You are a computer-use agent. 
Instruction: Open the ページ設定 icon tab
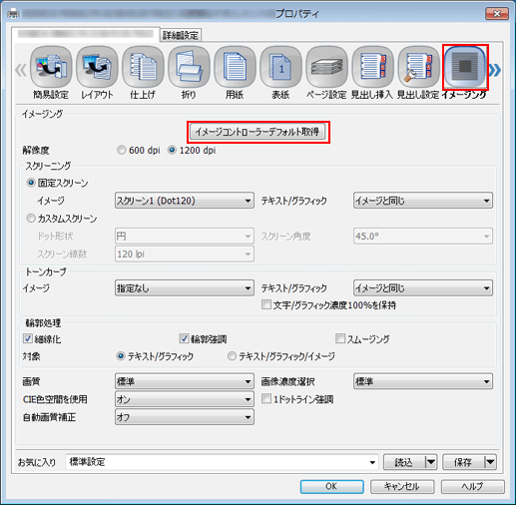click(326, 73)
